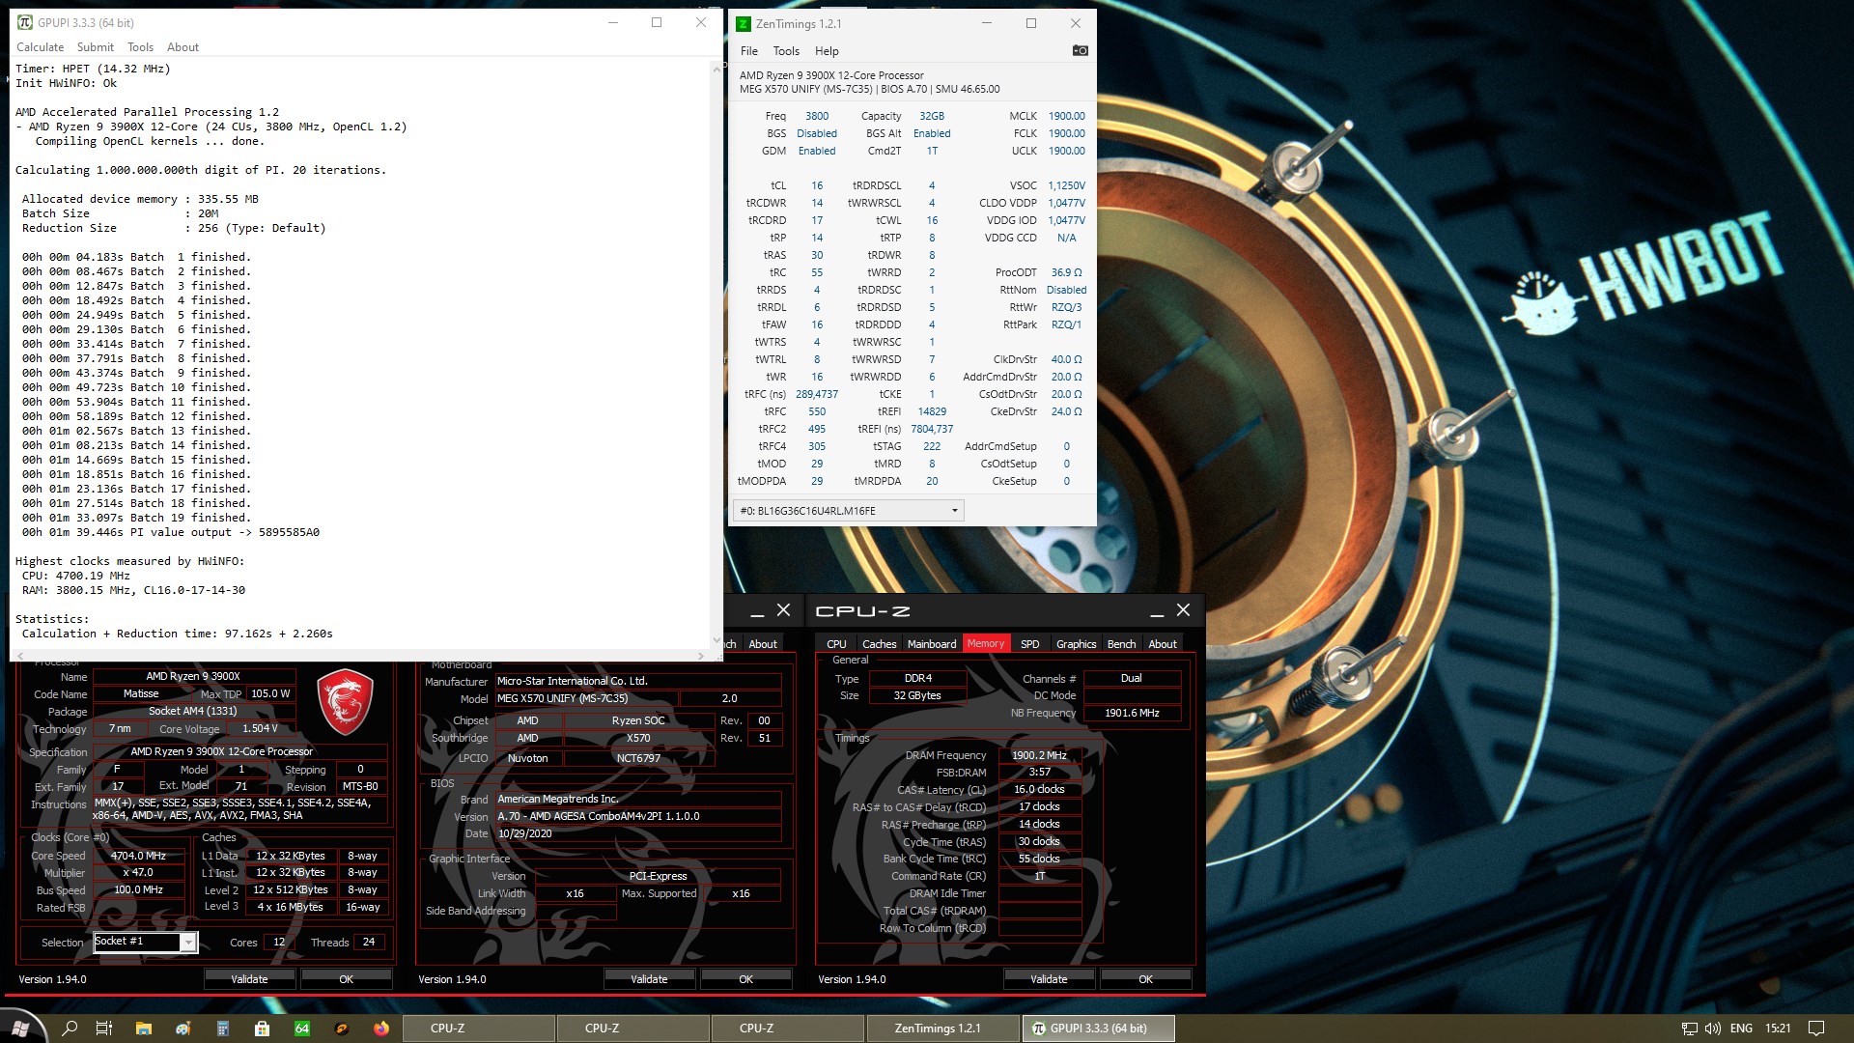Click the MSI dragon shield logo in CPU-Z

[345, 701]
